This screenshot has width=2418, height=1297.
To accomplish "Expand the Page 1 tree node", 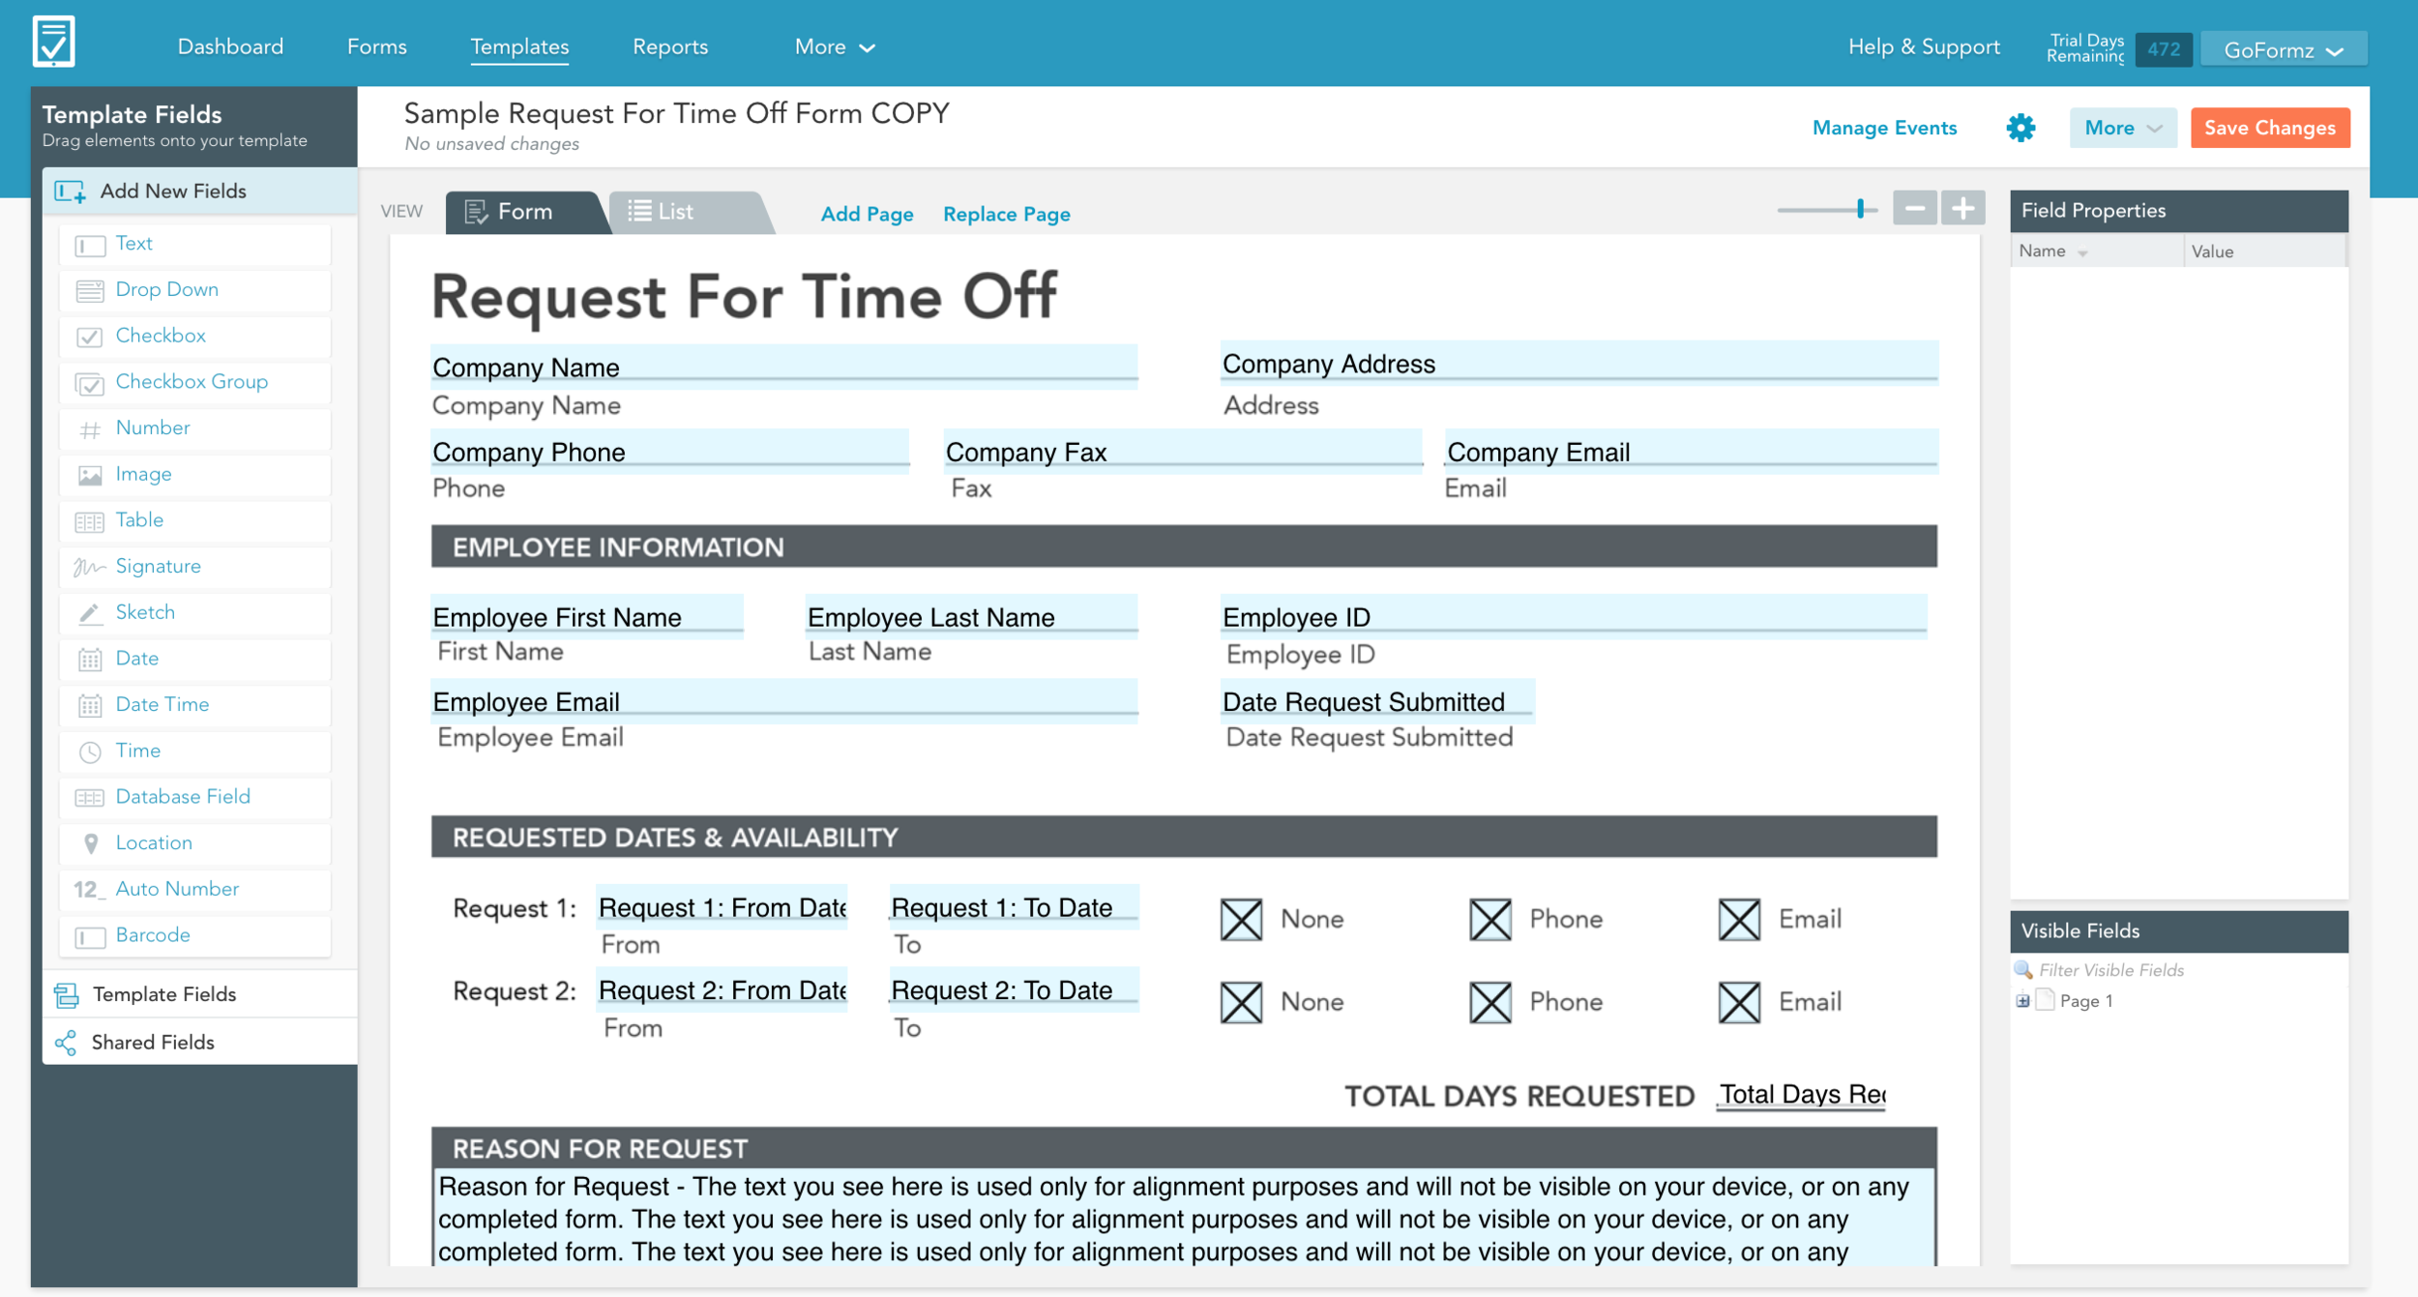I will click(2022, 1001).
